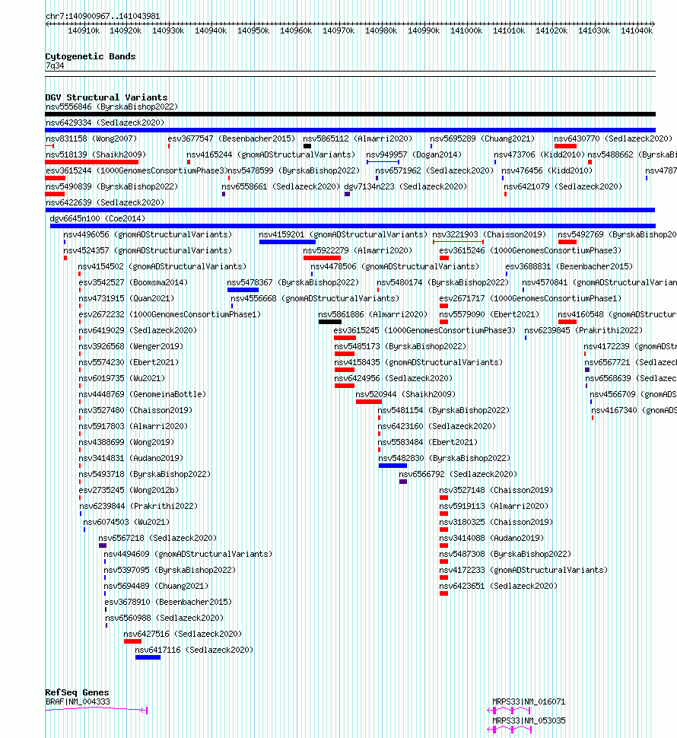This screenshot has height=738, width=677.
Task: Open nsv5480174 (ByrskaBishop2022) label
Action: tap(443, 282)
